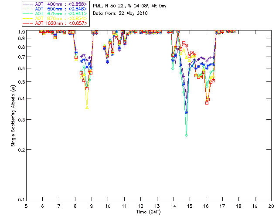Click the AOT 675nm legend label
Image resolution: width=279 pixels, height=223 pixels.
coord(61,14)
